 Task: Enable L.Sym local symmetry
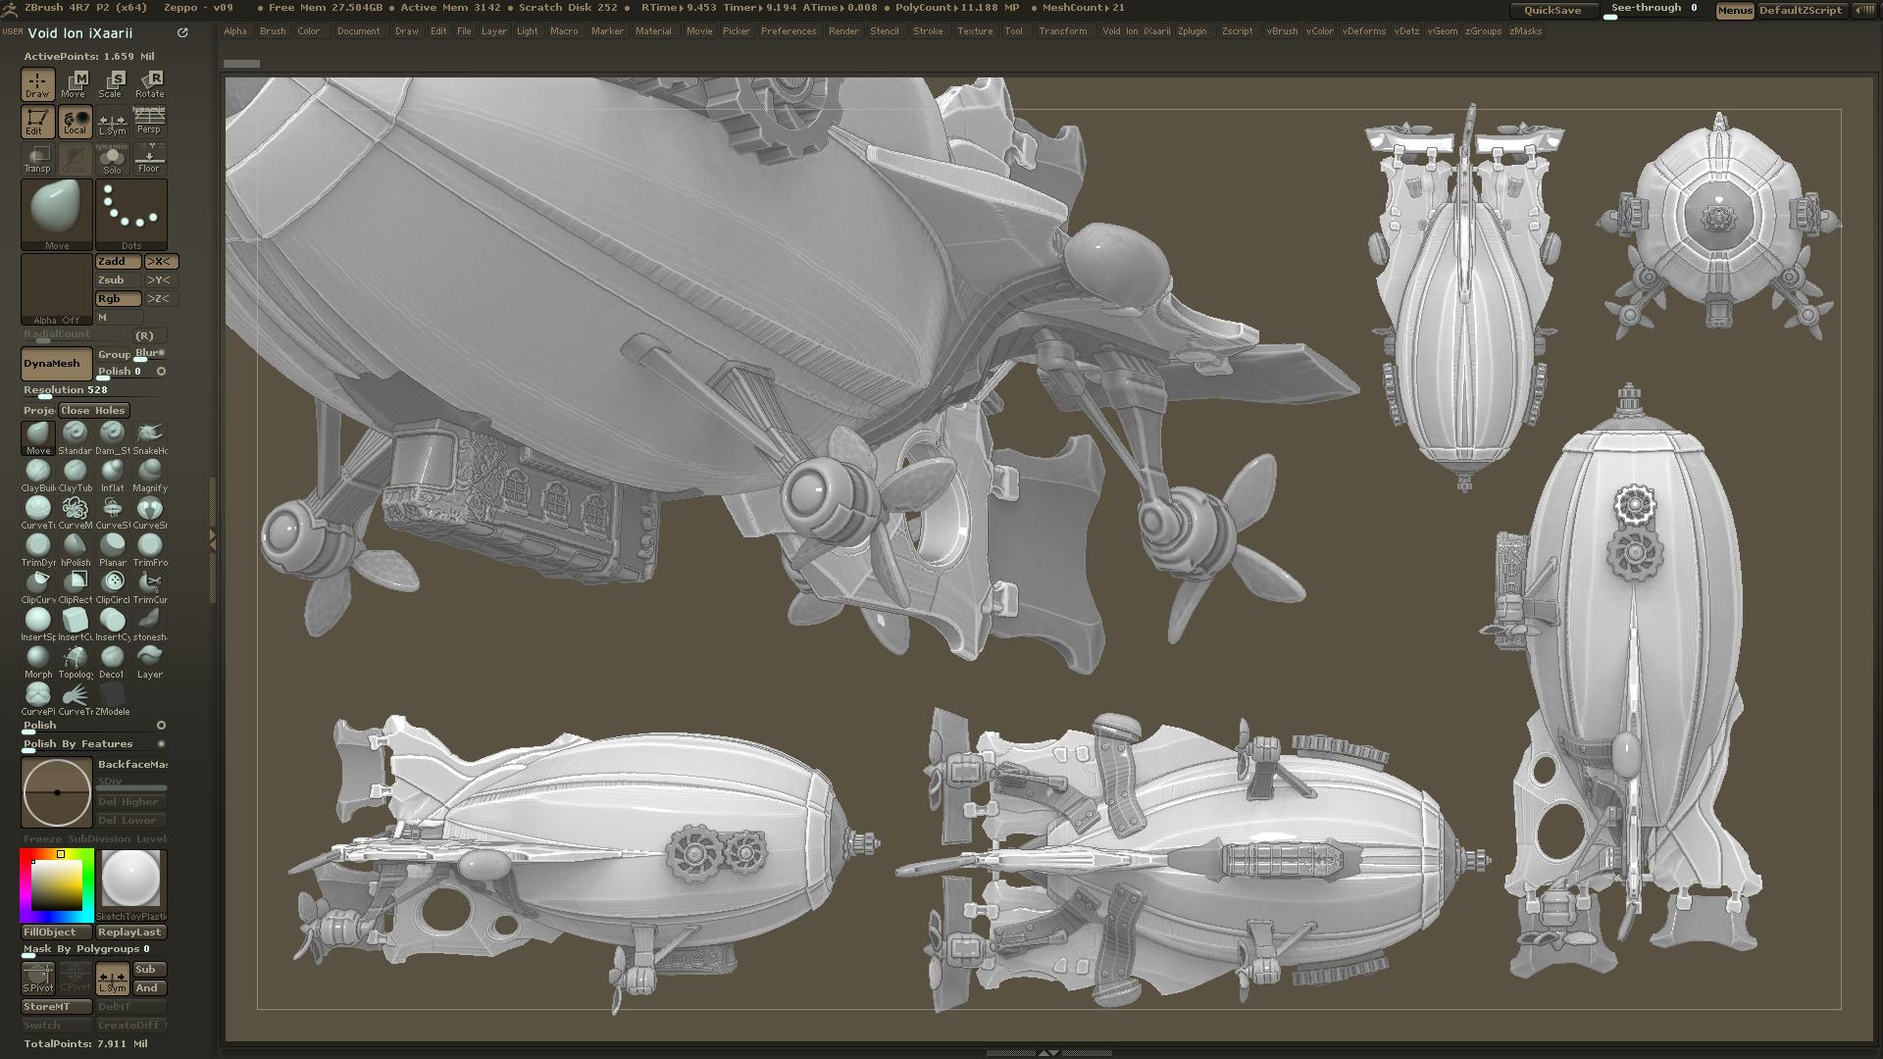coord(112,122)
